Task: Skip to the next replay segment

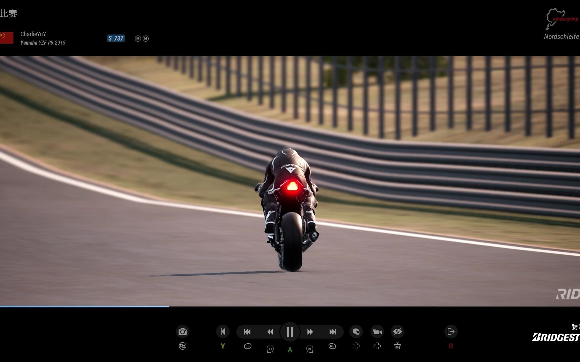Action: click(x=332, y=332)
